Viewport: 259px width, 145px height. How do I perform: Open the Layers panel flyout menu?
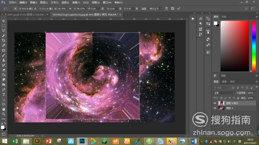(256, 82)
